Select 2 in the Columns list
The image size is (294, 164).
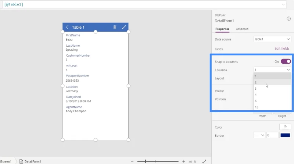point(272,82)
